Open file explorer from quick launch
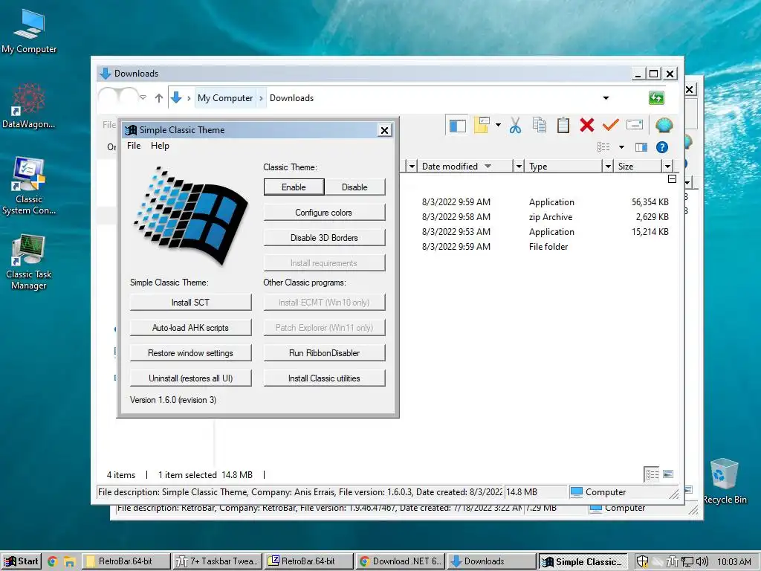The width and height of the screenshot is (761, 571). click(69, 562)
